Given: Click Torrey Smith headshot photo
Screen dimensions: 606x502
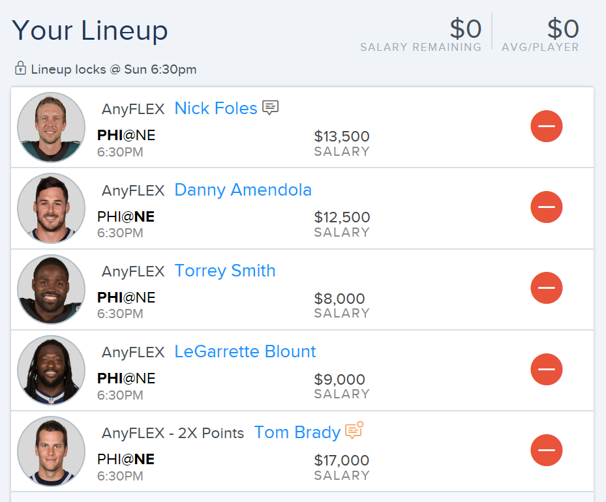Looking at the screenshot, I should pyautogui.click(x=51, y=289).
